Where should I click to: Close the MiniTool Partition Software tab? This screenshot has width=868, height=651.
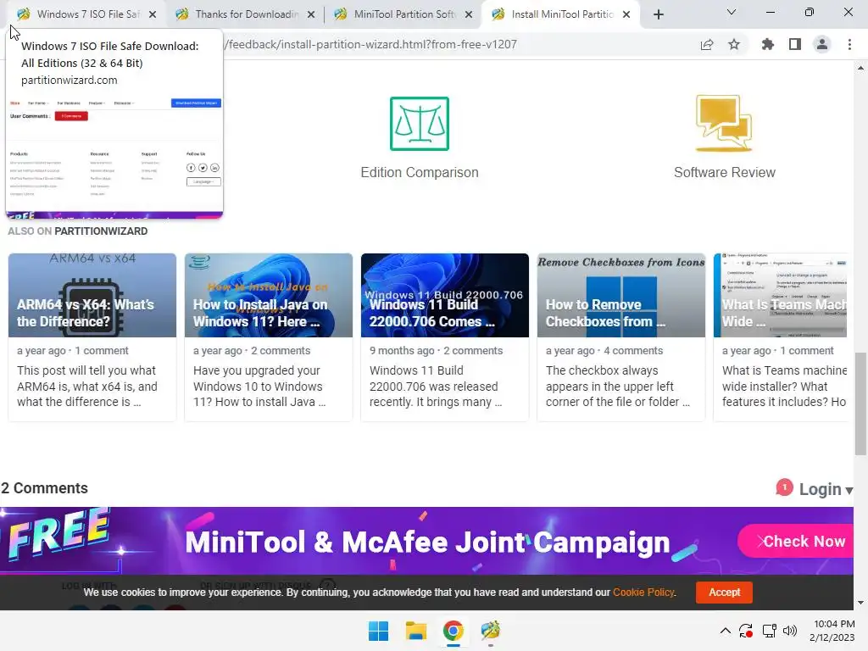[469, 14]
